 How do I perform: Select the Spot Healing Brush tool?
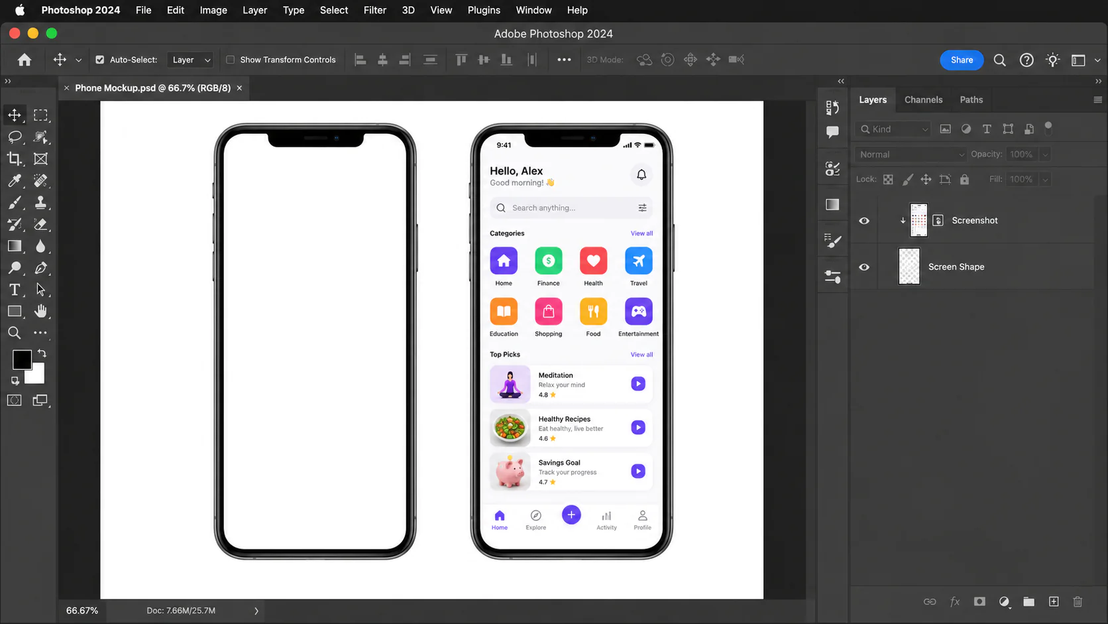point(40,180)
